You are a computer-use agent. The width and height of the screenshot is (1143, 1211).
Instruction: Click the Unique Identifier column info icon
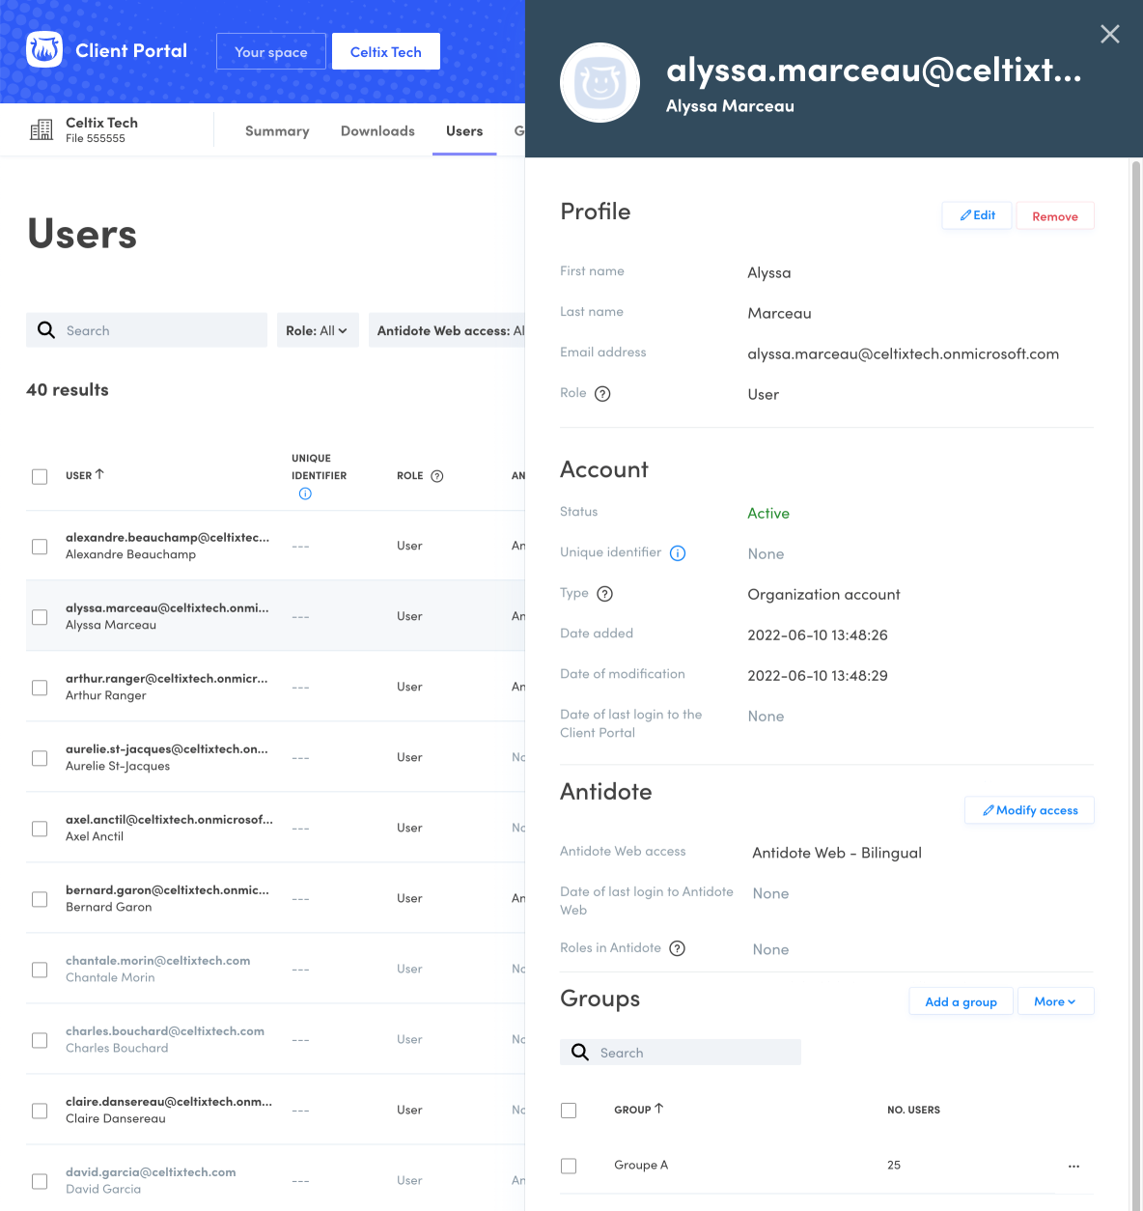pyautogui.click(x=305, y=493)
